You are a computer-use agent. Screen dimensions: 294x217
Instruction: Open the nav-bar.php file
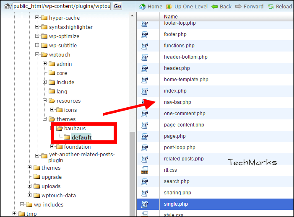pyautogui.click(x=177, y=102)
